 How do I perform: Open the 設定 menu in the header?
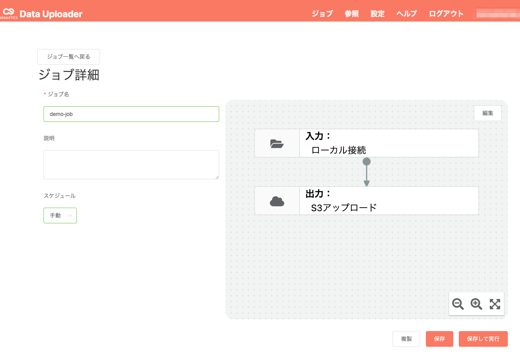(377, 13)
